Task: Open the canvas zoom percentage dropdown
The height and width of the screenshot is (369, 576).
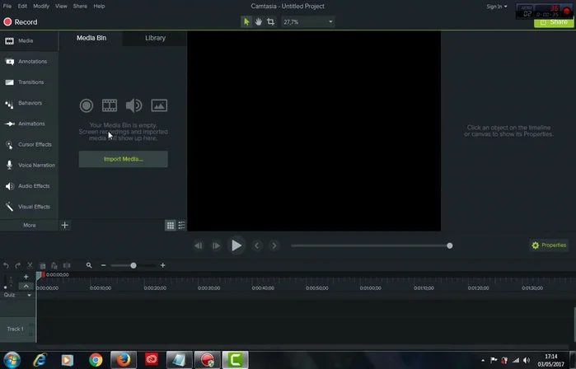Action: [308, 22]
